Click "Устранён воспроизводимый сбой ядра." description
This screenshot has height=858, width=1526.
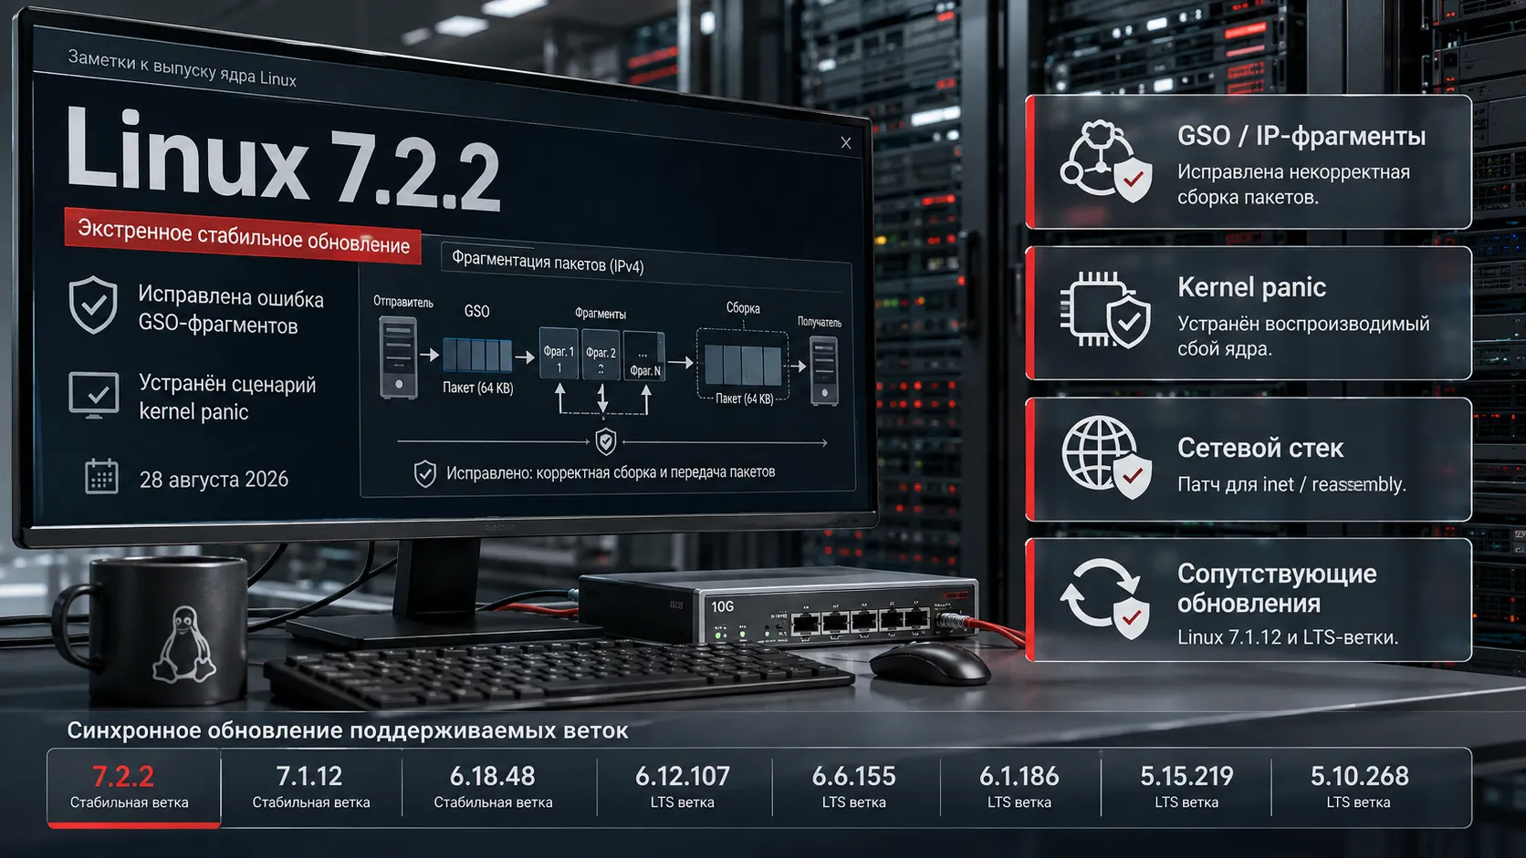(x=1303, y=336)
